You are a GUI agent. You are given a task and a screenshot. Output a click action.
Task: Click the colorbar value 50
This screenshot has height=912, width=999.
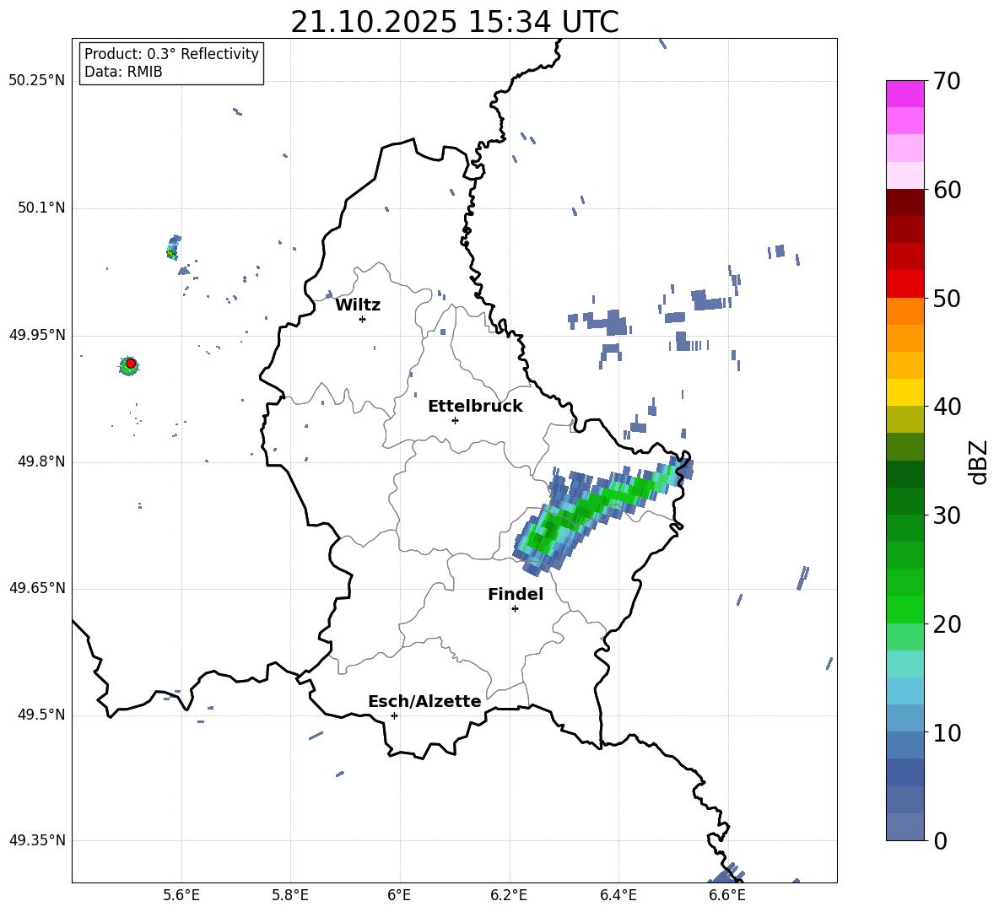(x=947, y=298)
